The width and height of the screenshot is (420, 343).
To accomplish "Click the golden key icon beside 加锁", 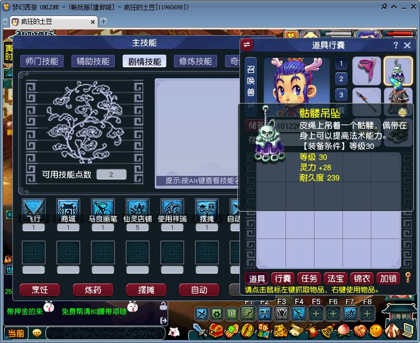I will [408, 277].
